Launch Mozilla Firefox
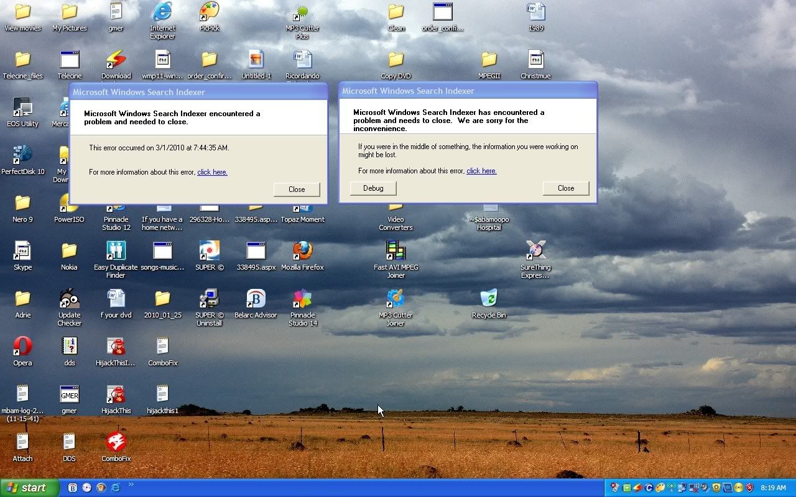796x497 pixels. (302, 256)
